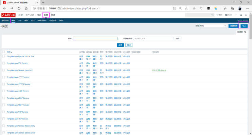
Task: Open Template App Apache Tomcat JMX link
Action: (x=20, y=56)
